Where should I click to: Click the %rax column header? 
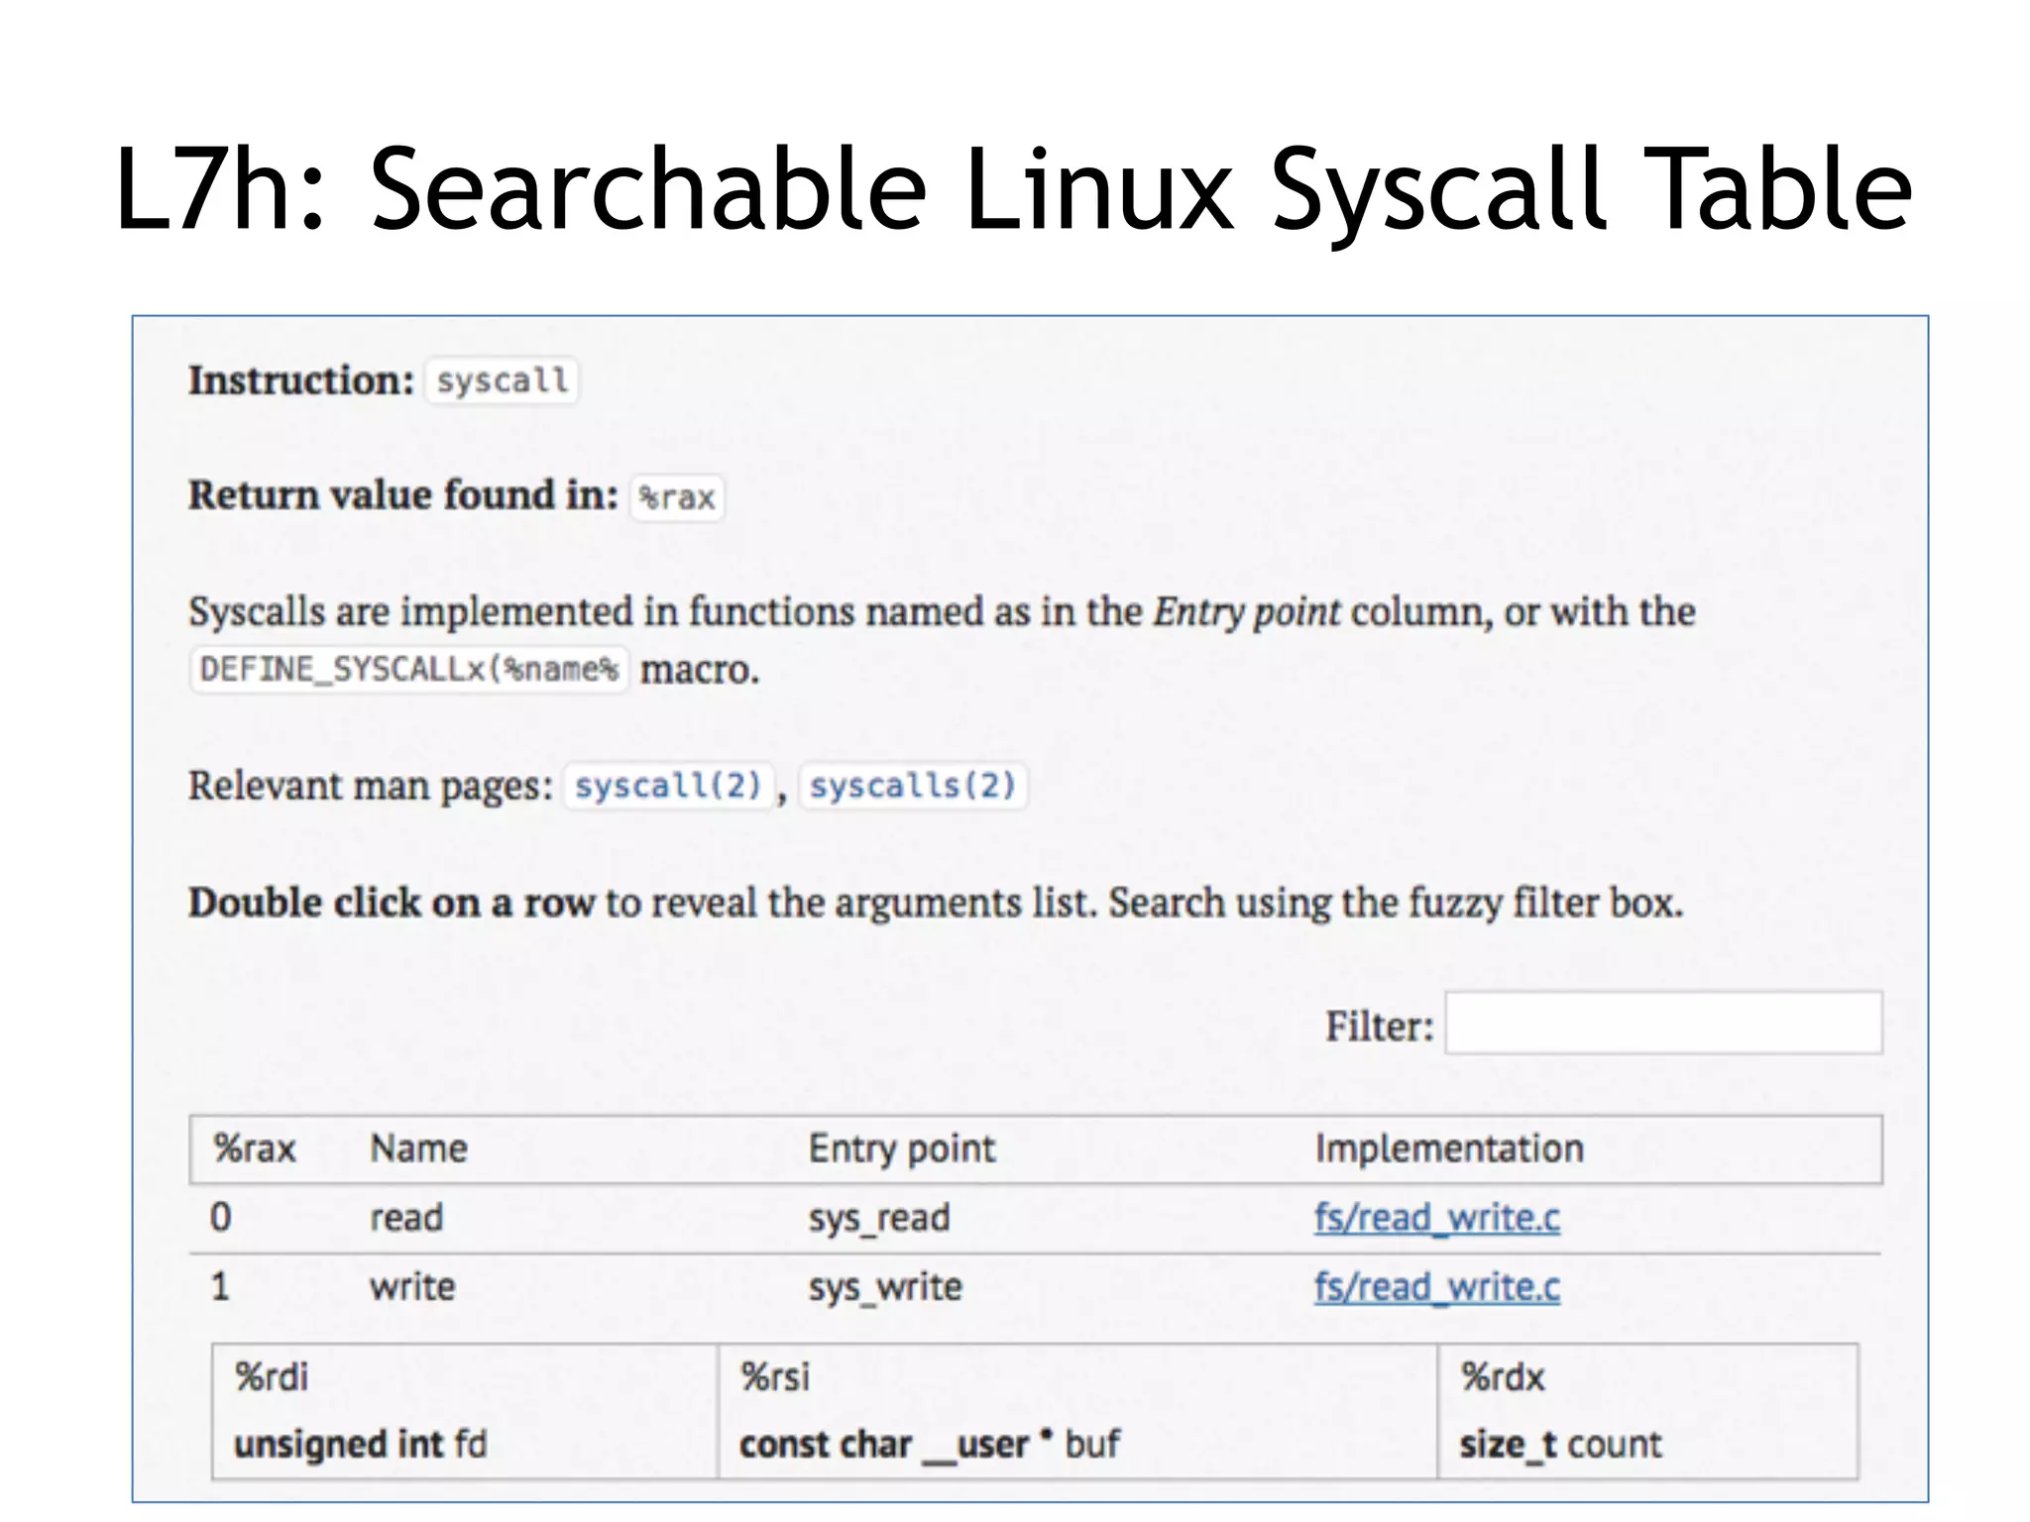(255, 1148)
